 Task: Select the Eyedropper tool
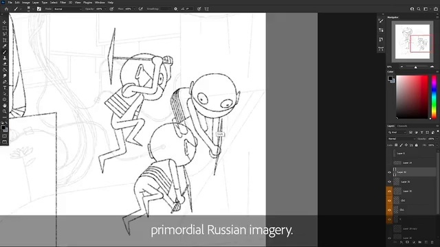click(x=5, y=46)
